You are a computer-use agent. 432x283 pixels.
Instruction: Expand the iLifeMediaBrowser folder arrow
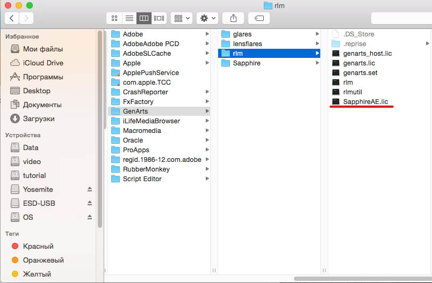[x=207, y=121]
